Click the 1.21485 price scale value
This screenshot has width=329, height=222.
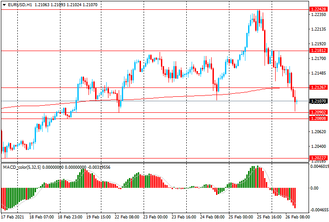coord(318,73)
